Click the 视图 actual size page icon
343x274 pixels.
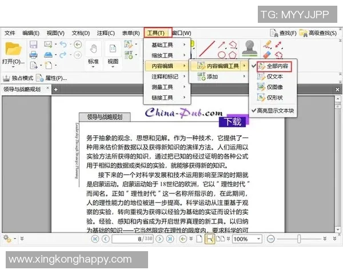(x=113, y=49)
